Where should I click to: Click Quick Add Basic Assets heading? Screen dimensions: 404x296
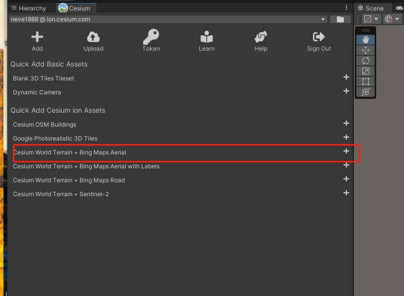pos(49,64)
